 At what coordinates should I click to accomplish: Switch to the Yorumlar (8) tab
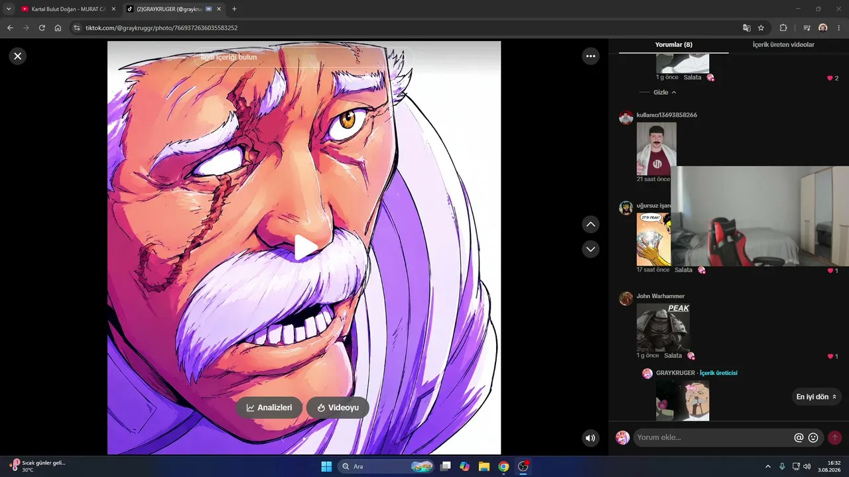[673, 44]
